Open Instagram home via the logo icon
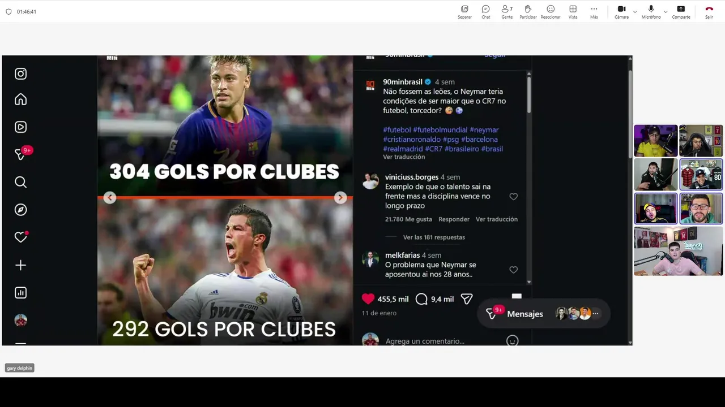Screen dimensions: 725x407 (20, 74)
